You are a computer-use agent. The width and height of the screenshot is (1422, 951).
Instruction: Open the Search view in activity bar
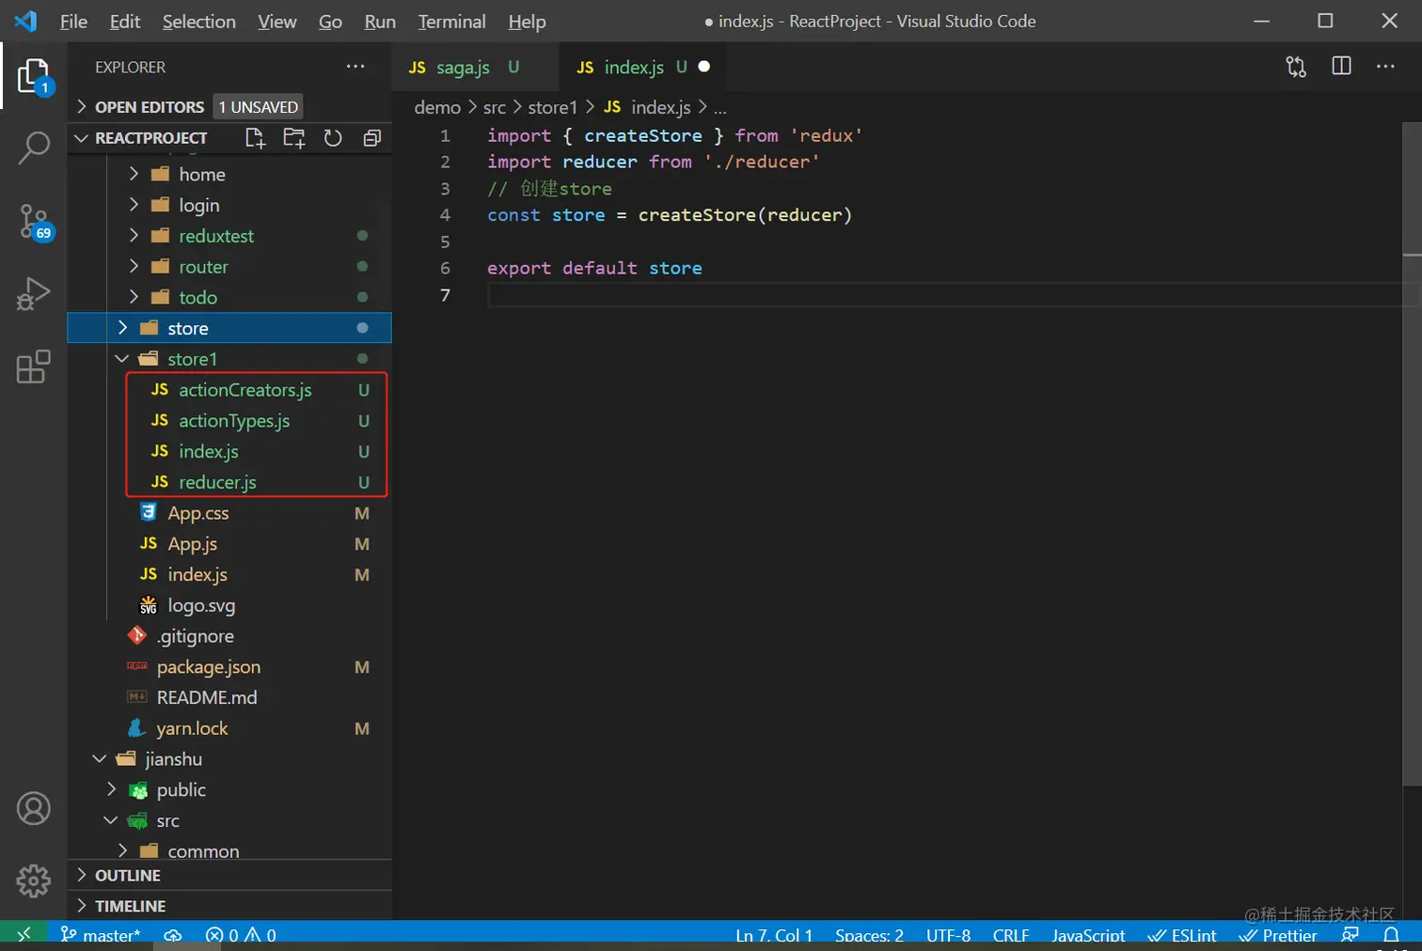pos(34,148)
